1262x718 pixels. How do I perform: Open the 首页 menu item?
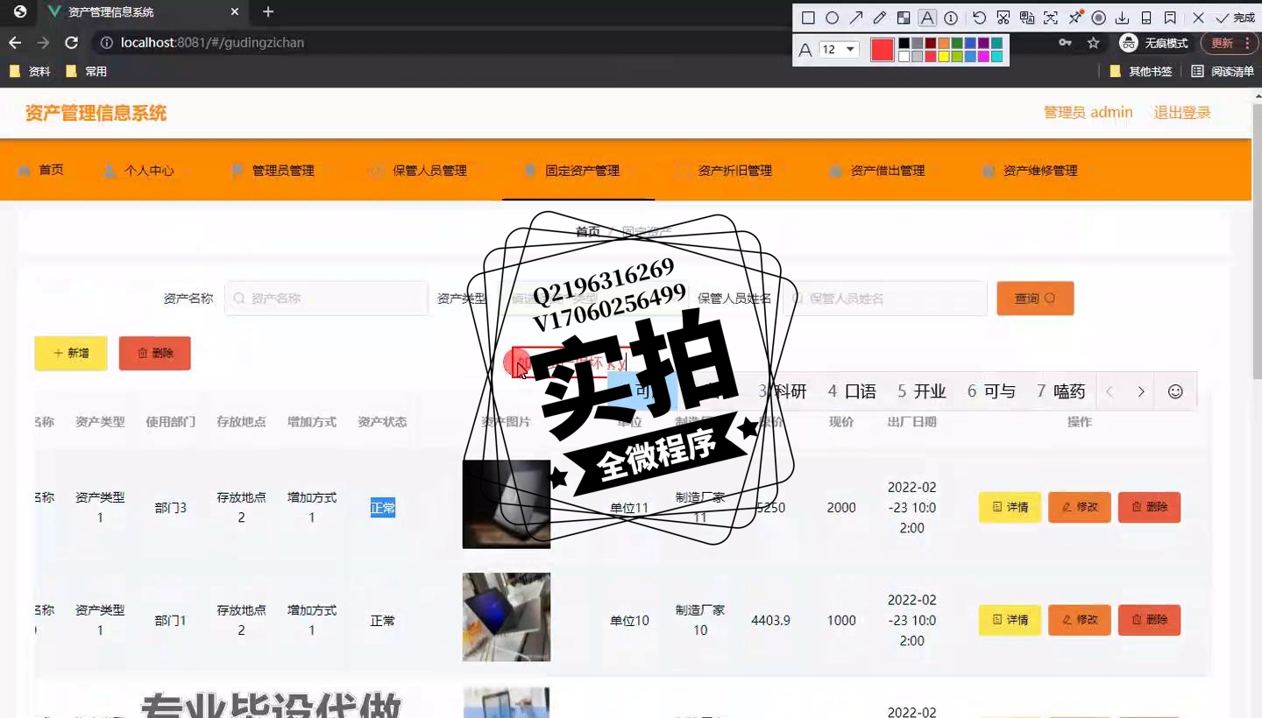pyautogui.click(x=41, y=170)
